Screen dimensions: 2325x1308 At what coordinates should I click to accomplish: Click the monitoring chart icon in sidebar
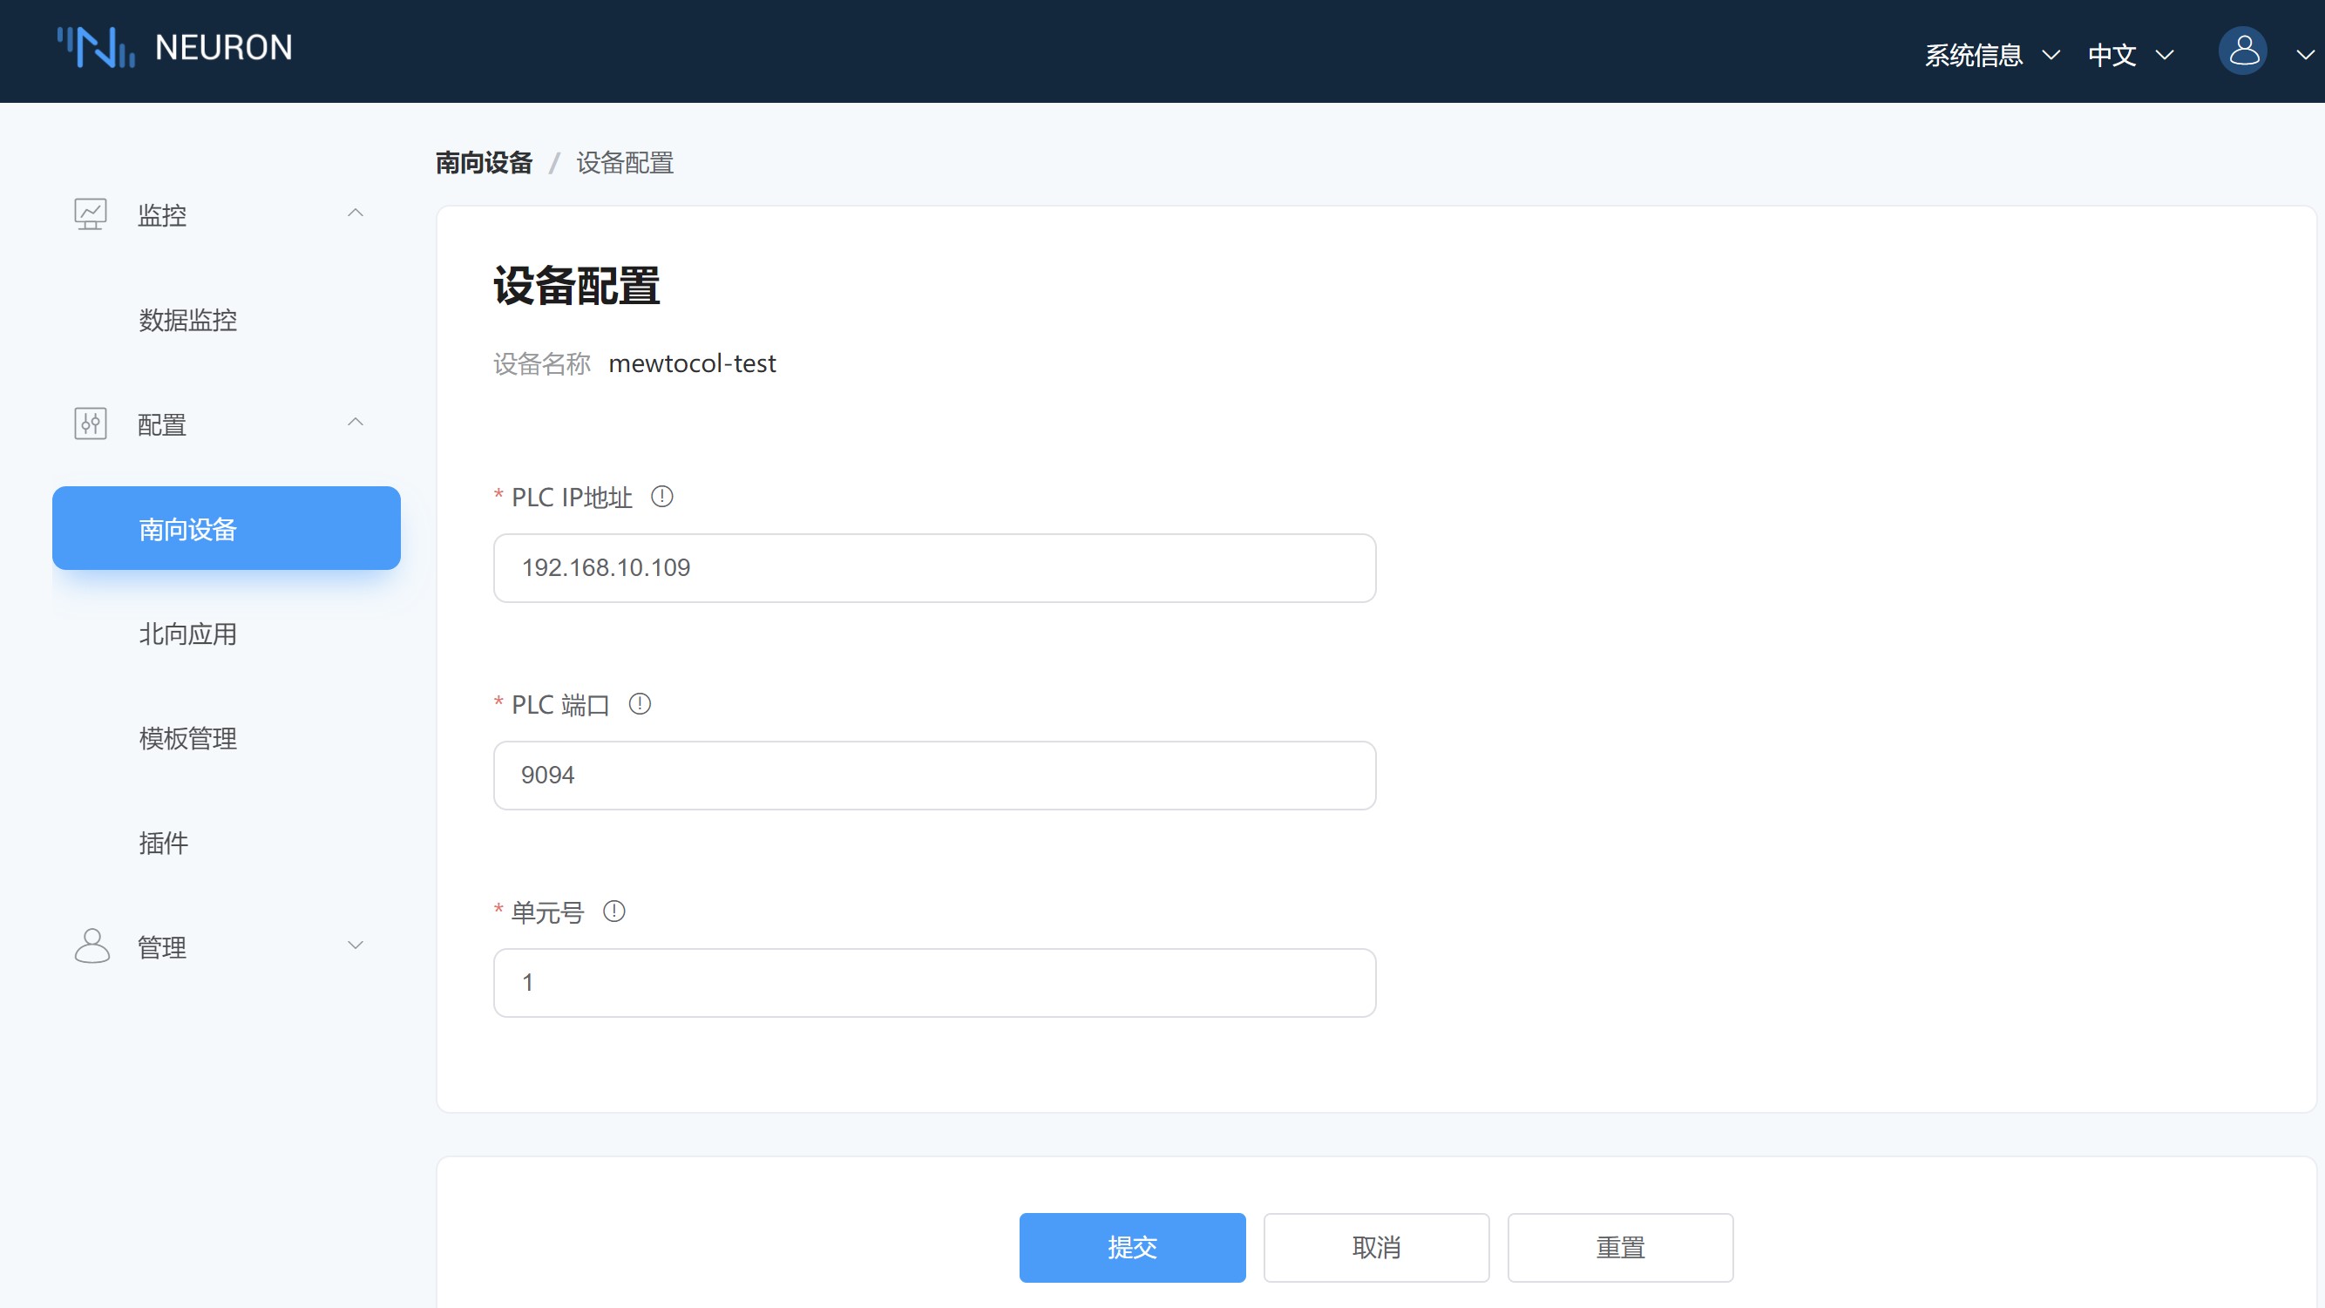point(91,215)
